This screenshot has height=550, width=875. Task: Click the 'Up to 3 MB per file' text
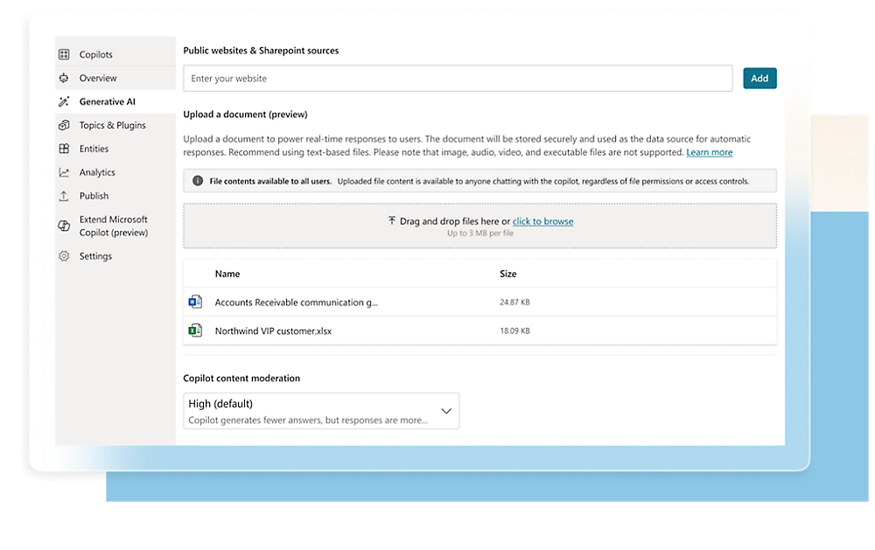pos(479,233)
